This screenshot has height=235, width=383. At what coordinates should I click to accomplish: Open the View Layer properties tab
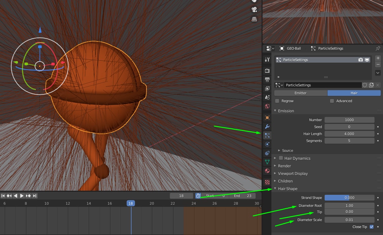click(x=267, y=88)
